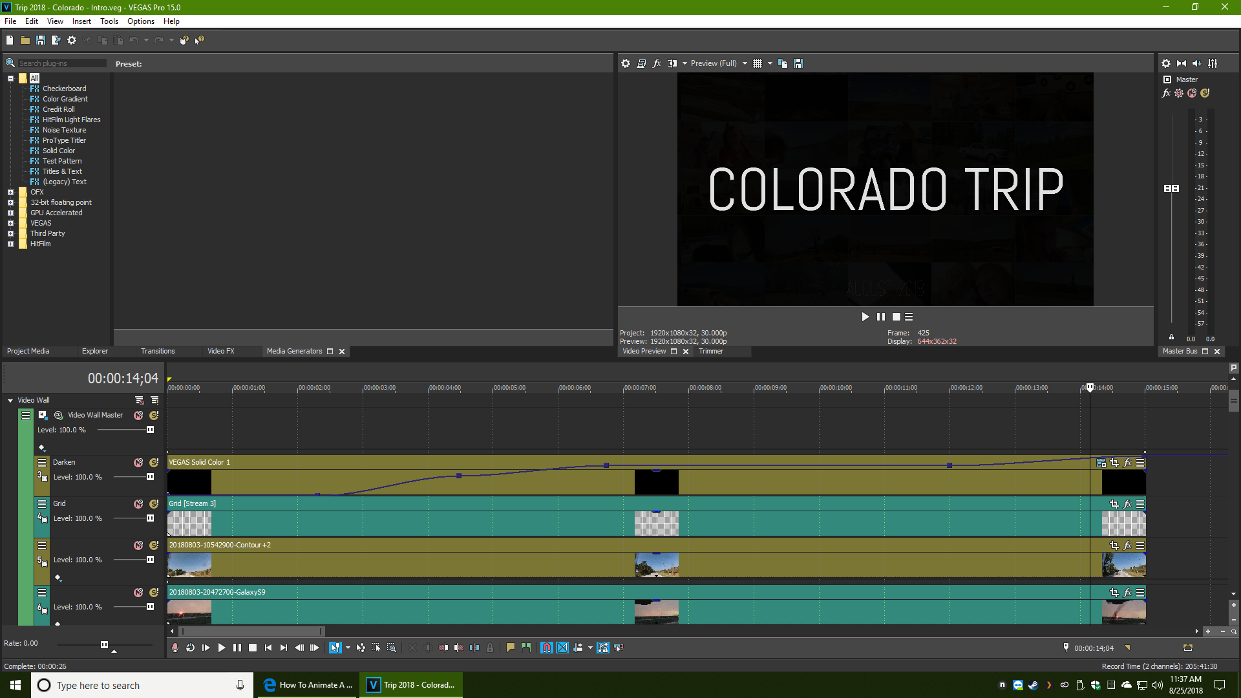The width and height of the screenshot is (1241, 698).
Task: Expand the HitFilm folder
Action: (x=10, y=244)
